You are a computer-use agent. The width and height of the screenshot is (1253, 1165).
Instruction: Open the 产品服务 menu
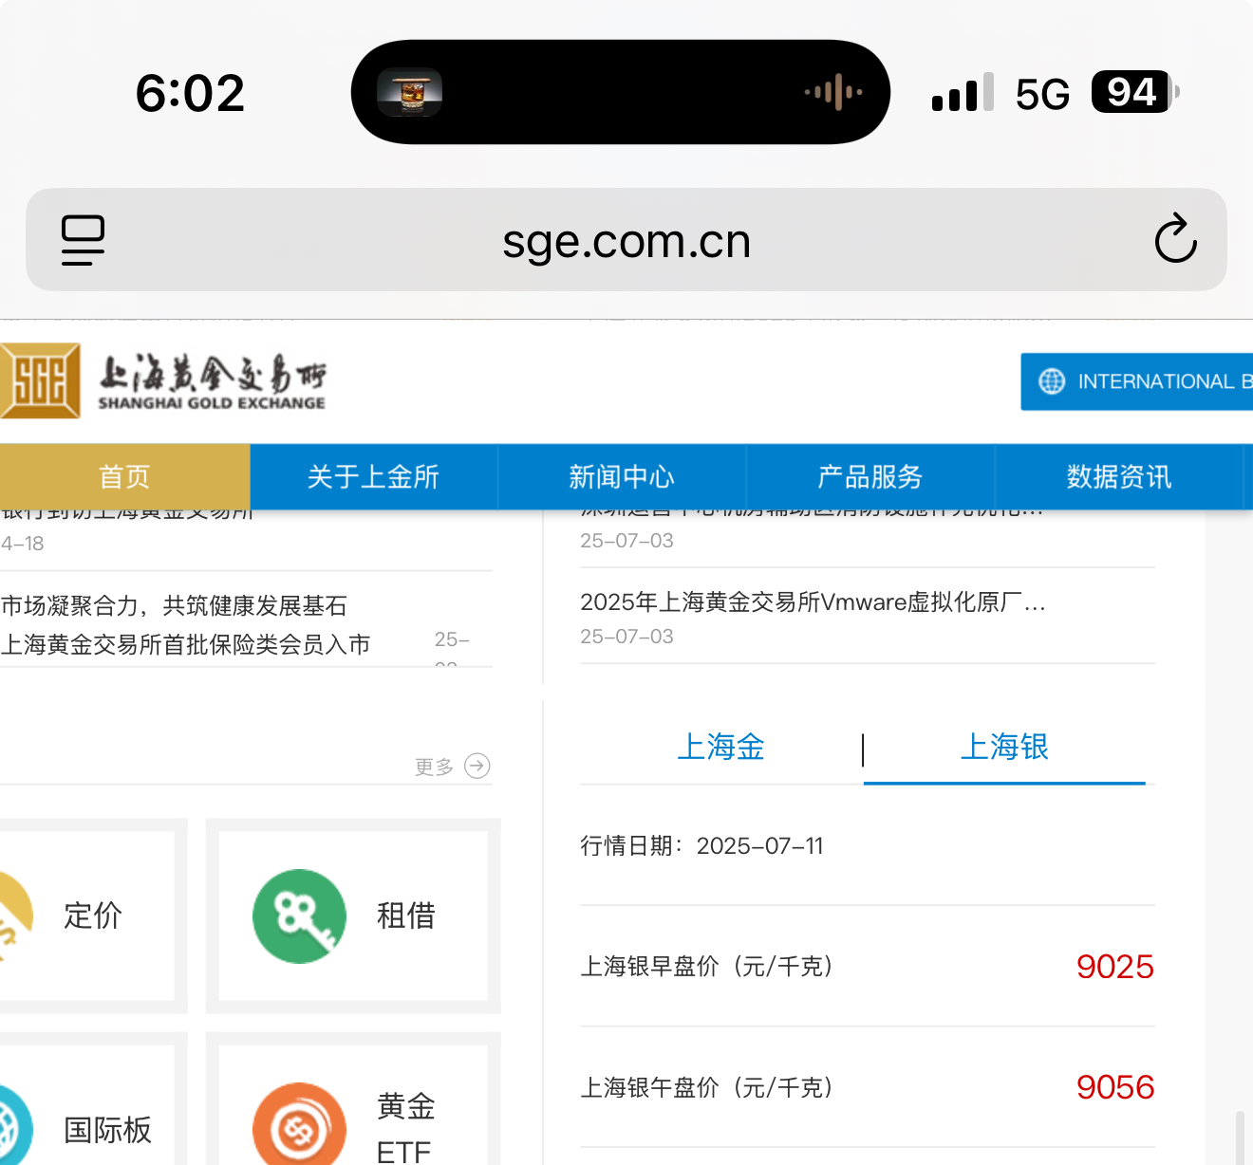point(870,476)
